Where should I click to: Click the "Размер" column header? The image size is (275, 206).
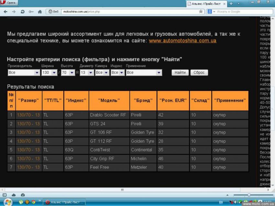(x=29, y=101)
